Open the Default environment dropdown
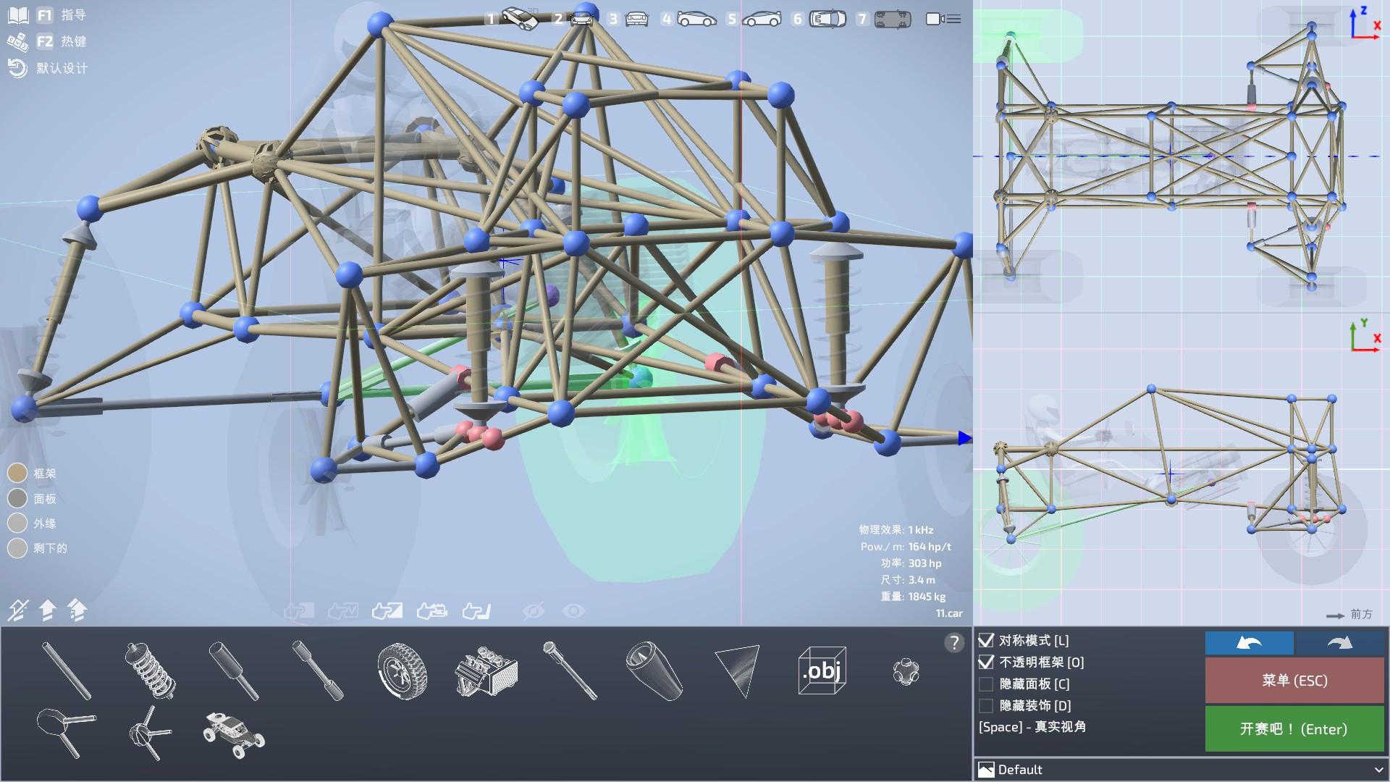This screenshot has width=1390, height=782. pyautogui.click(x=1181, y=770)
